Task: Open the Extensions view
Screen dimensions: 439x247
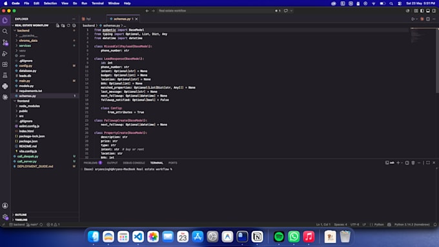Action: click(x=5, y=64)
